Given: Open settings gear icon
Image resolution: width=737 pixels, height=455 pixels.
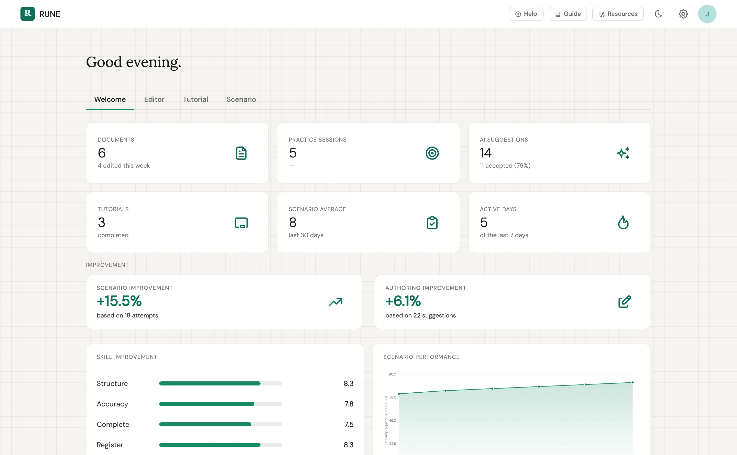Looking at the screenshot, I should (x=683, y=14).
